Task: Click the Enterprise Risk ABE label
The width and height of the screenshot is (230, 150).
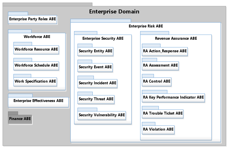Action: [x=146, y=26]
